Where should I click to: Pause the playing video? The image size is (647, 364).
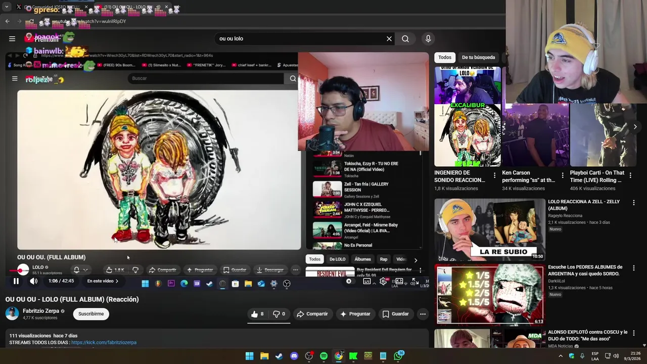point(16,281)
